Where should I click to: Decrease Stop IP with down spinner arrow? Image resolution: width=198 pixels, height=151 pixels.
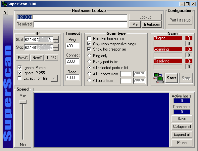tap(56, 49)
